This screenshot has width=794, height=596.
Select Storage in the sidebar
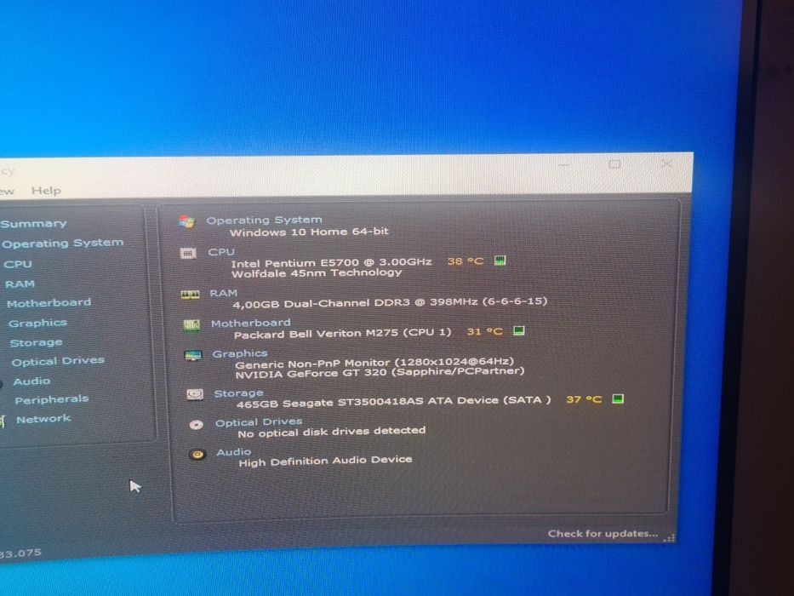[x=36, y=342]
